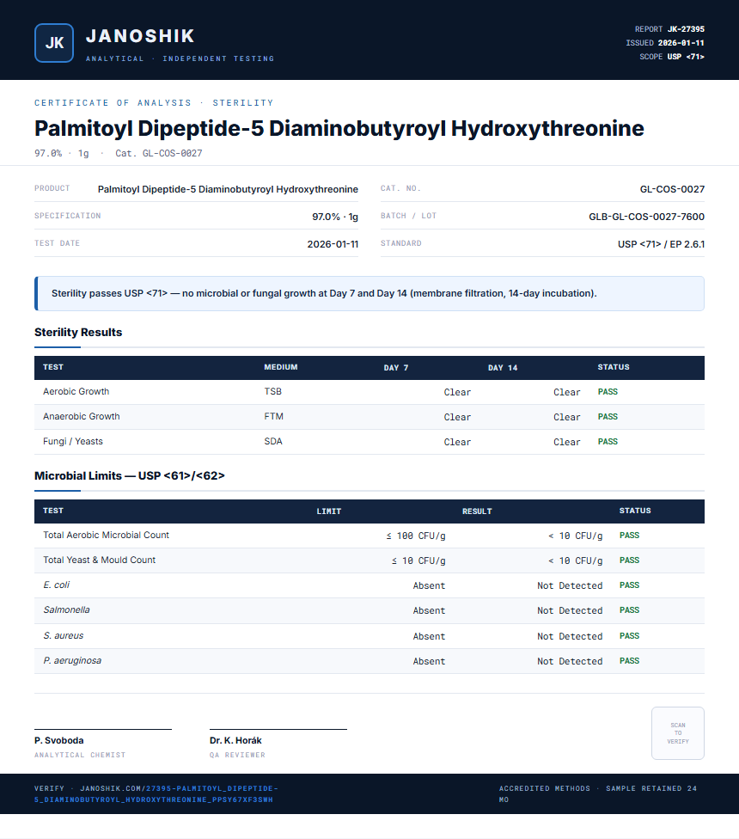Screen dimensions: 739x839
Task: Click the Scan to Verify box
Action: (x=677, y=733)
